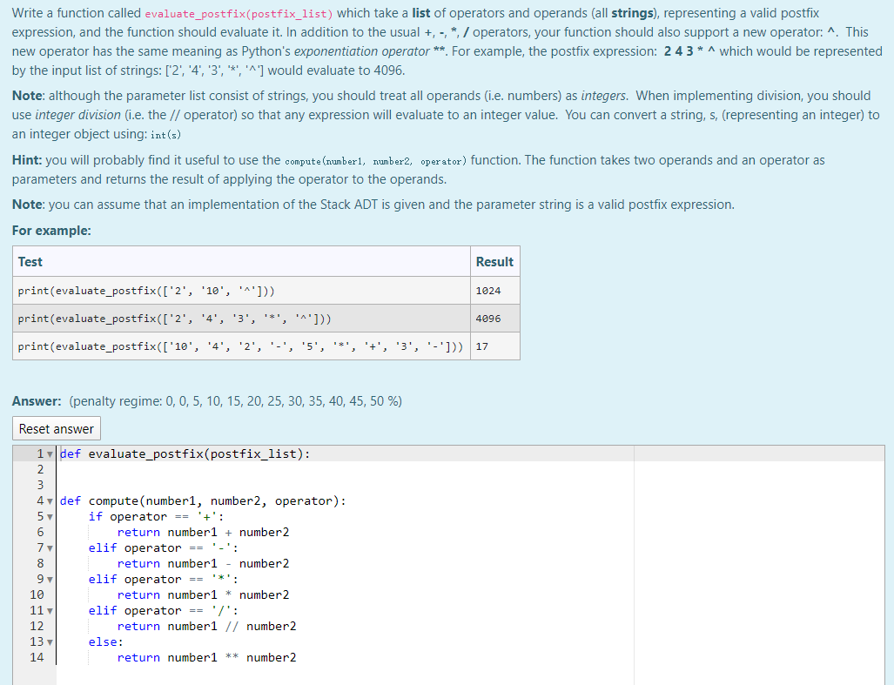This screenshot has width=894, height=685.
Task: Click the Reset answer button
Action: pos(56,428)
